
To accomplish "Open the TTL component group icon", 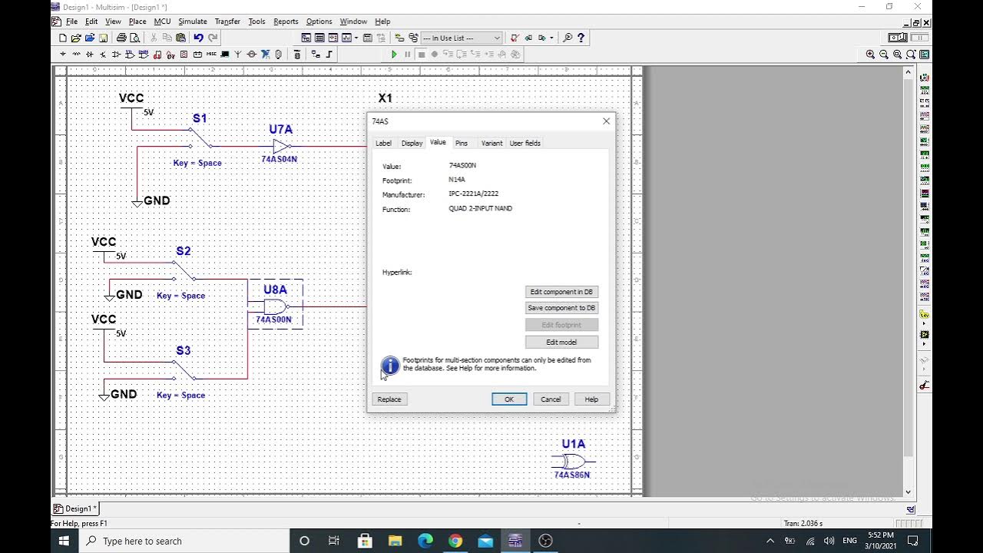I will tap(130, 55).
